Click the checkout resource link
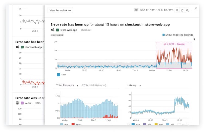This screenshot has height=132, width=205. (x=86, y=30)
